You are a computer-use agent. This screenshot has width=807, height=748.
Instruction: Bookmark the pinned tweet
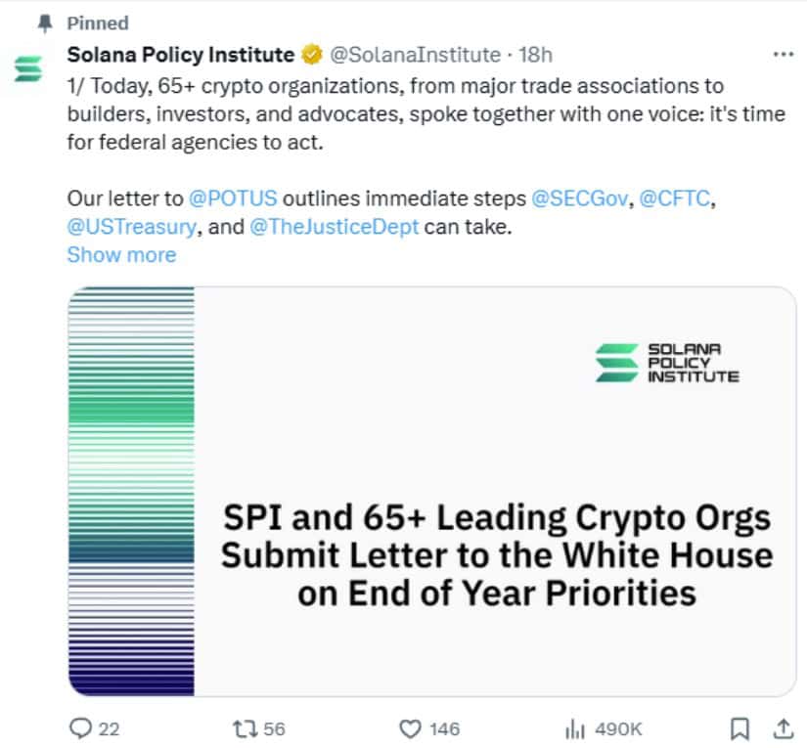pyautogui.click(x=740, y=728)
